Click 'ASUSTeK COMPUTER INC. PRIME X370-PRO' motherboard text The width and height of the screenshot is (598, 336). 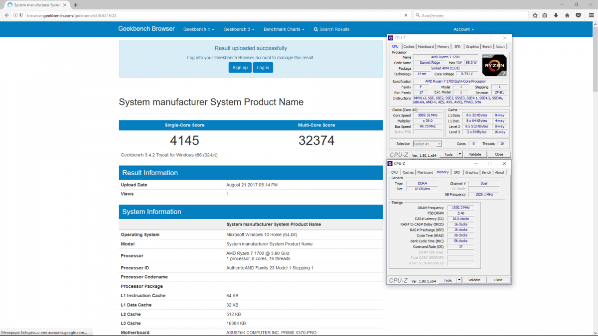click(271, 333)
